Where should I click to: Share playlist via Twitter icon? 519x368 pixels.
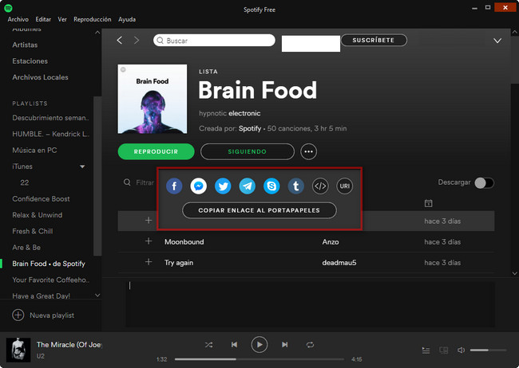coord(223,186)
